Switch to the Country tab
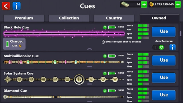The width and height of the screenshot is (183, 103). [114, 18]
